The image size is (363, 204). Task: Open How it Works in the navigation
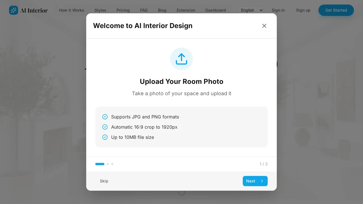pos(71,10)
